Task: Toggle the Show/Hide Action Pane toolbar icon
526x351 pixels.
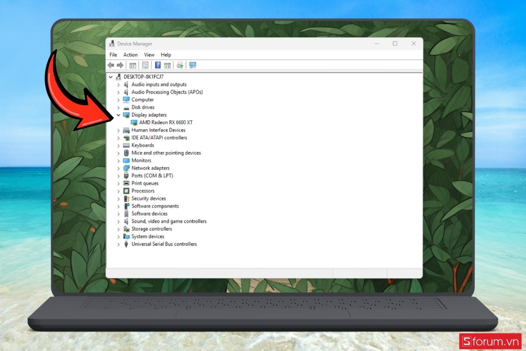Action: click(167, 65)
